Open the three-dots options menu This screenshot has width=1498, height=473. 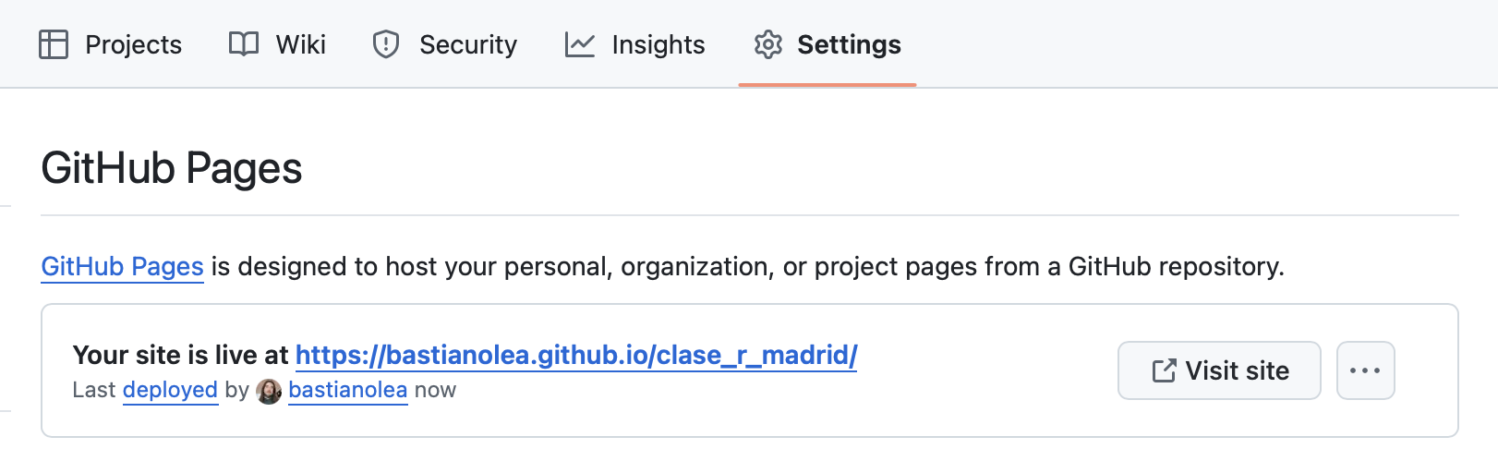[x=1365, y=370]
